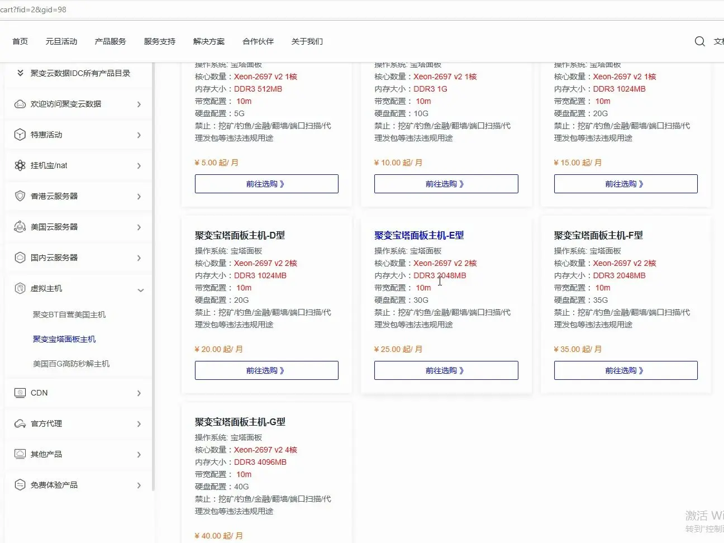Open 关于我们 navigation item
The height and width of the screenshot is (543, 724).
307,41
